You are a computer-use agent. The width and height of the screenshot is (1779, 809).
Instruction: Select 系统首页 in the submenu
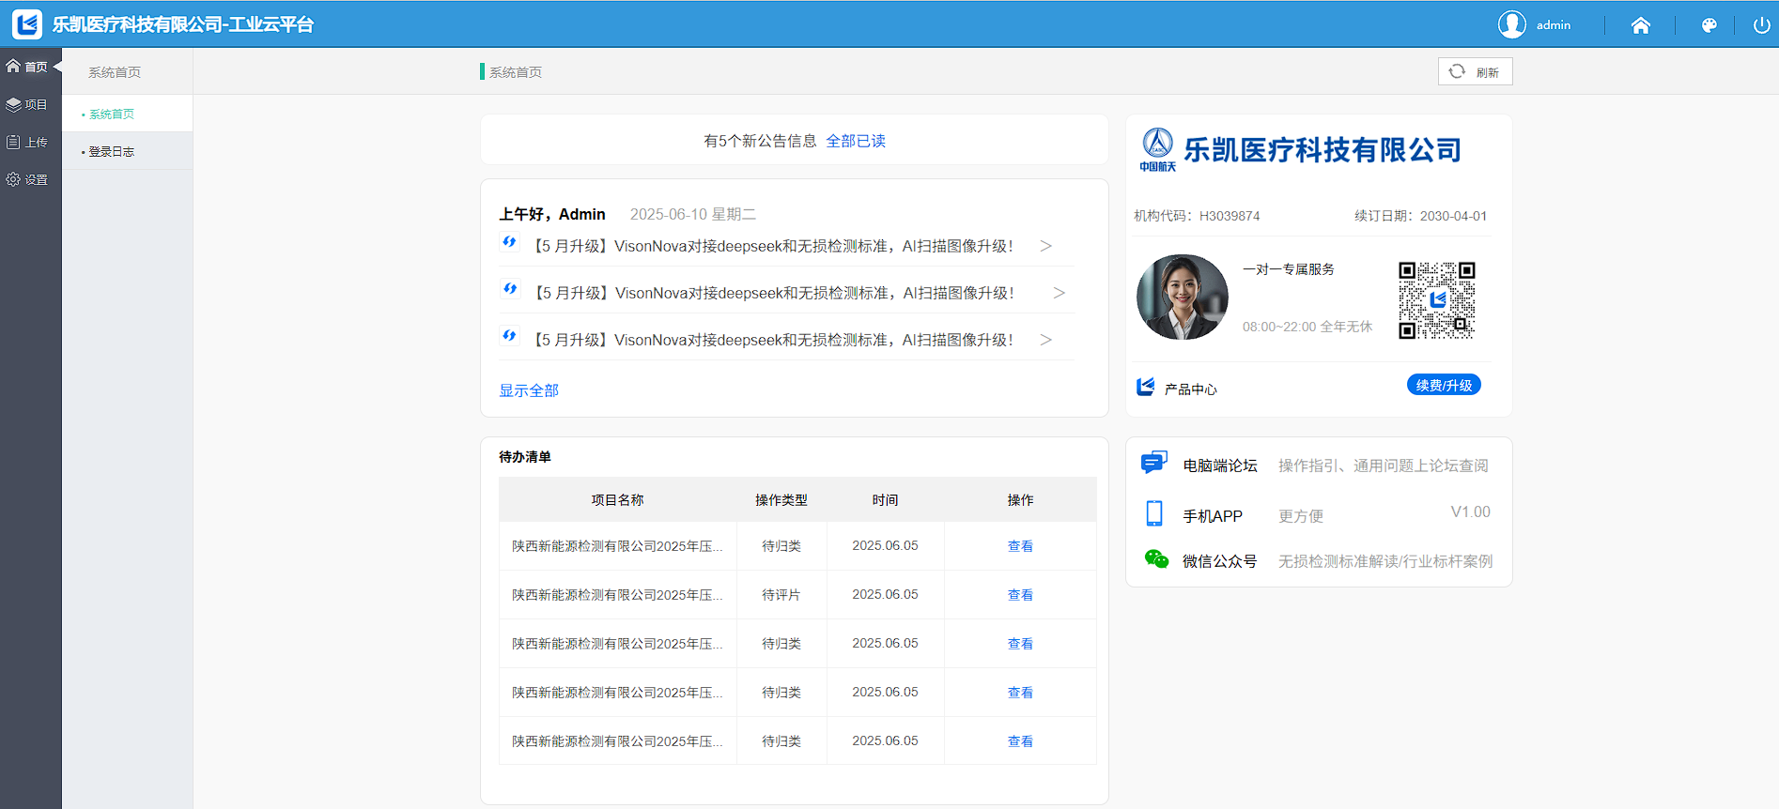click(112, 114)
